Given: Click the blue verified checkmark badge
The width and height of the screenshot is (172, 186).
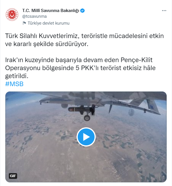Looking at the screenshot, I should coord(83,11).
